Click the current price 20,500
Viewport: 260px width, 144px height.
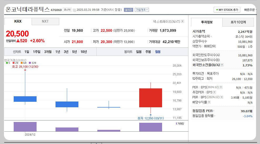(17, 34)
